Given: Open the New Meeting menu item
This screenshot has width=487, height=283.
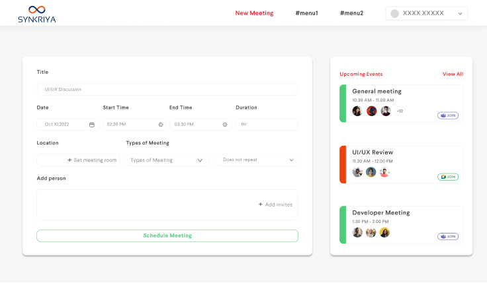Looking at the screenshot, I should (254, 13).
